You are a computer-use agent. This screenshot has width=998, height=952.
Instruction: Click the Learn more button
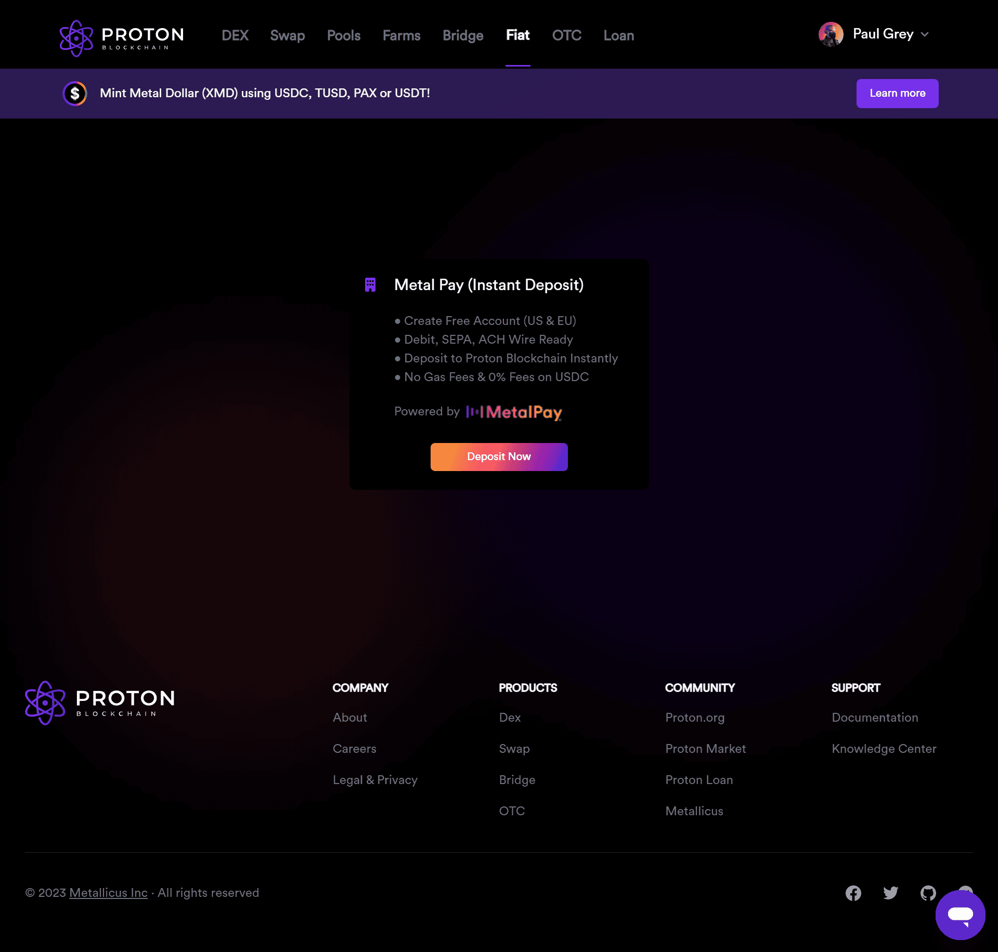click(897, 94)
